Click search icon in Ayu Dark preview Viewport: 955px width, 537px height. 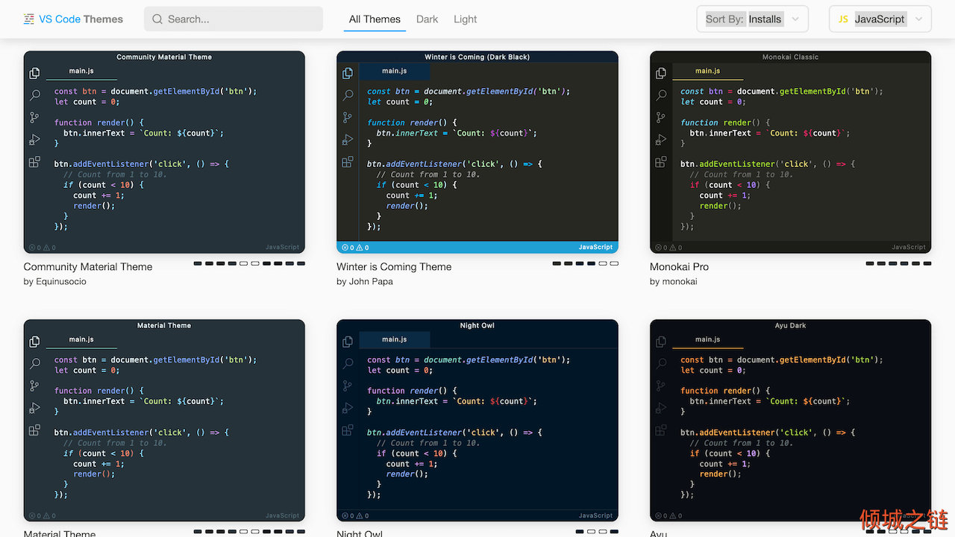pos(661,363)
